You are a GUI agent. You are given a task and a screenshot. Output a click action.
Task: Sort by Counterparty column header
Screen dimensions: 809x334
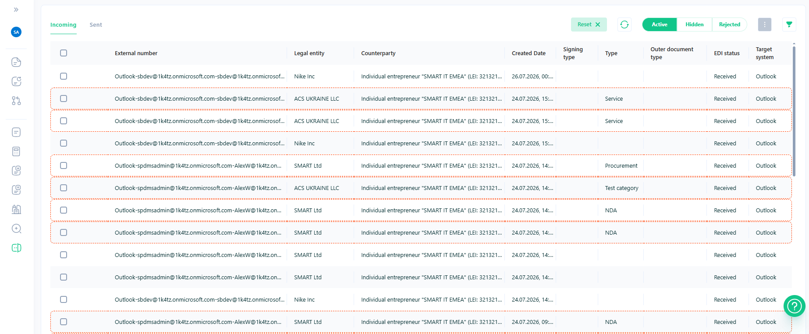coord(378,53)
